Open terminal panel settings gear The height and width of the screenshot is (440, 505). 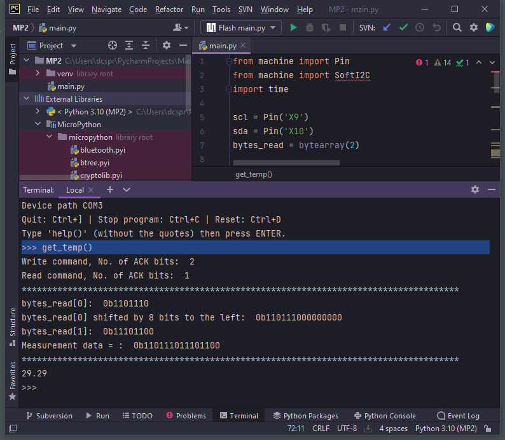coord(474,189)
